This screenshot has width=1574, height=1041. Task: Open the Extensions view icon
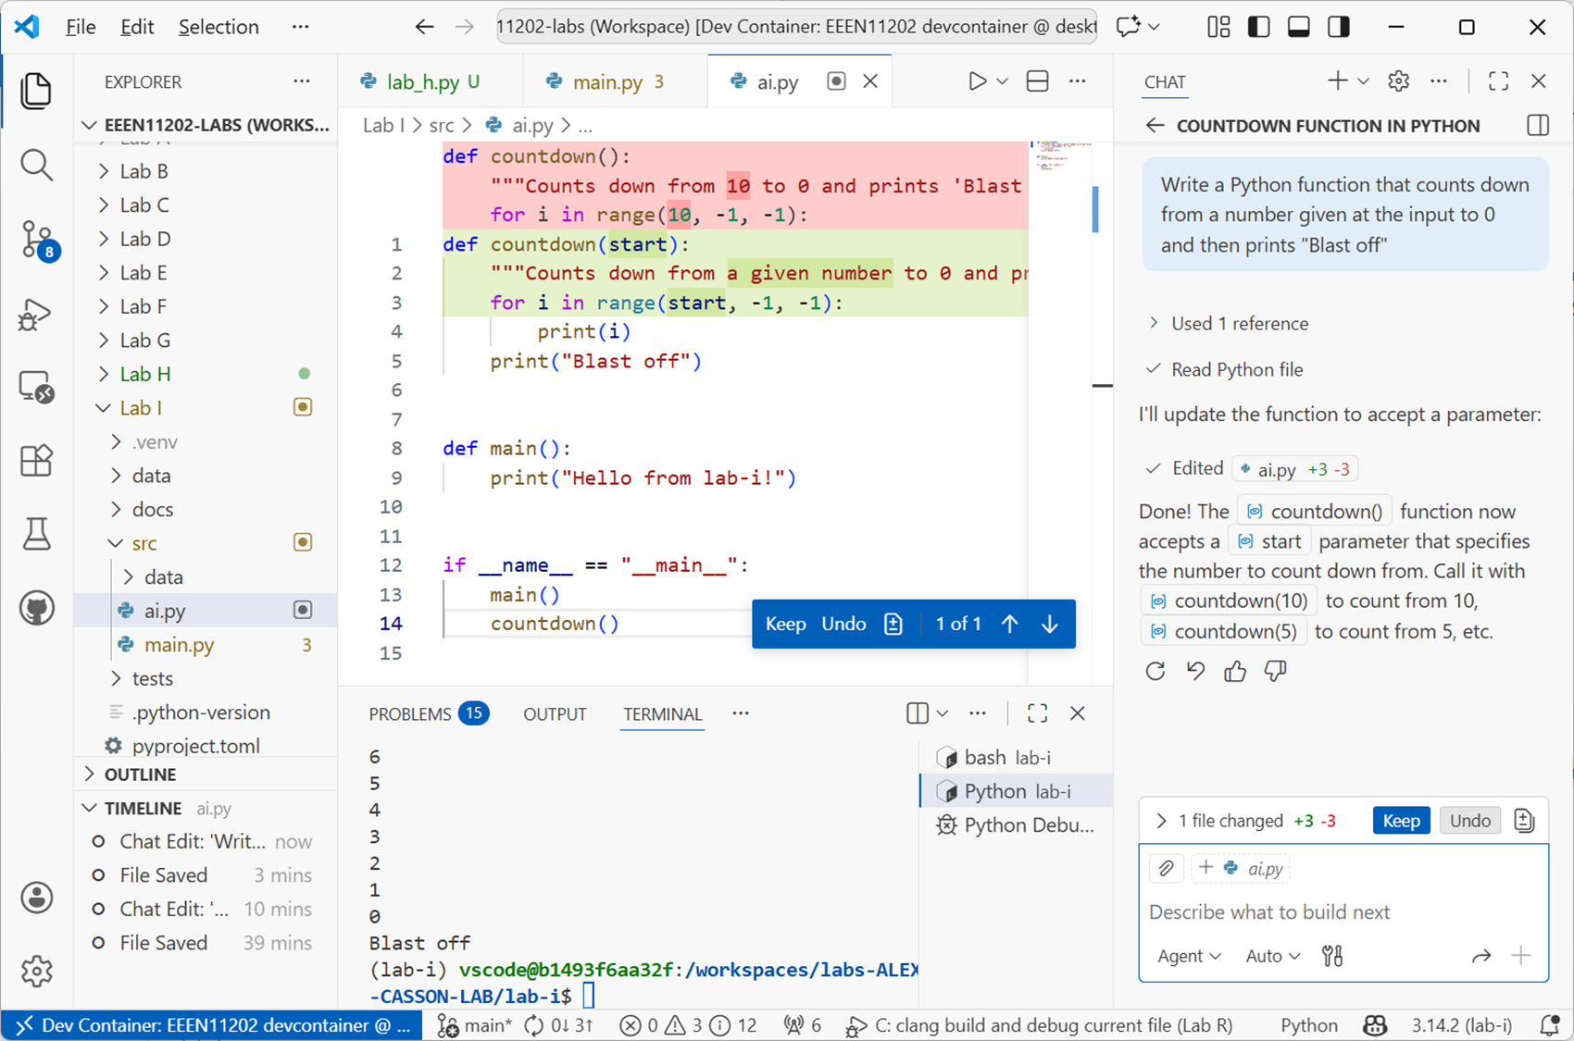pyautogui.click(x=36, y=460)
